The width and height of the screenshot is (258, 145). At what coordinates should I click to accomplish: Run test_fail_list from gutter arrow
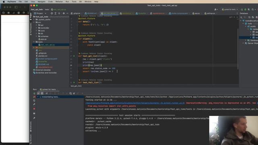(74, 83)
